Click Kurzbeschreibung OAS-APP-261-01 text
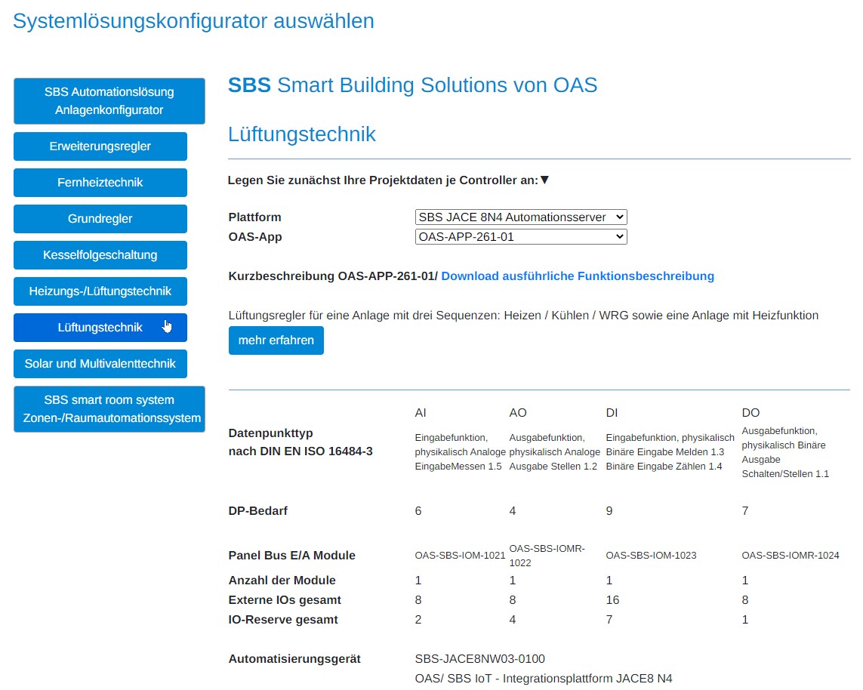 pos(333,276)
